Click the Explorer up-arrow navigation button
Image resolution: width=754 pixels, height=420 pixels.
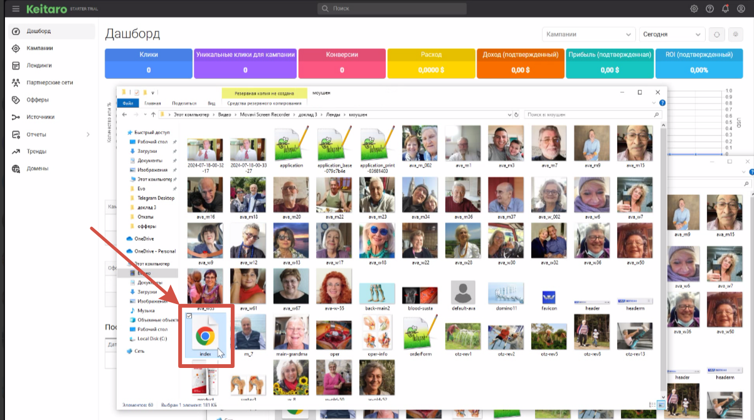(153, 115)
